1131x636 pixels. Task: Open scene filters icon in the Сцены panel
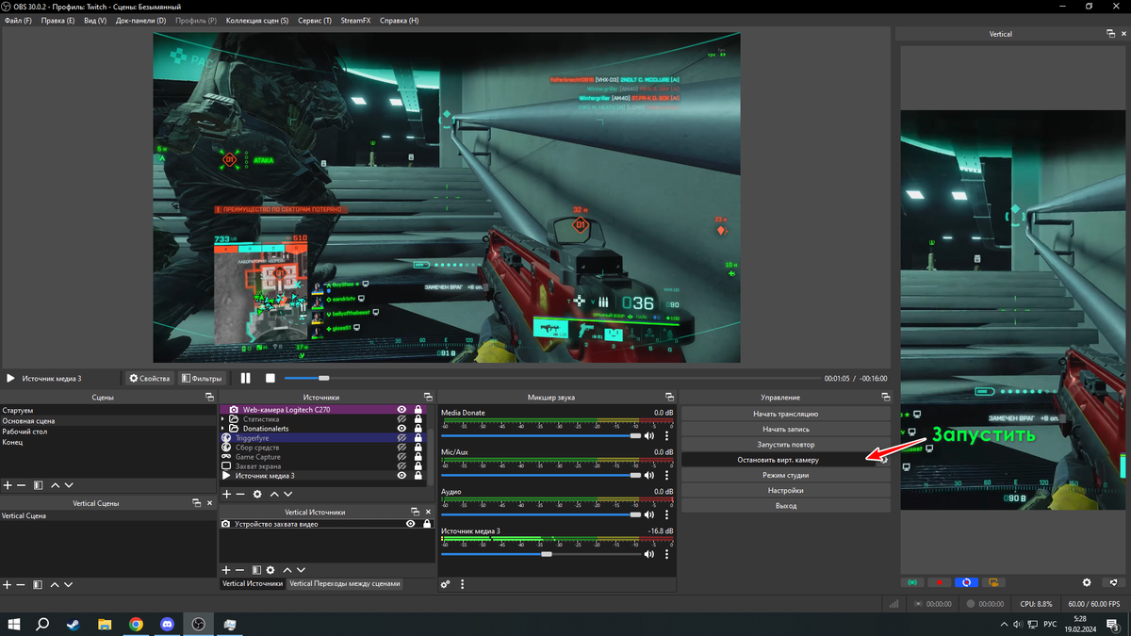tap(38, 484)
